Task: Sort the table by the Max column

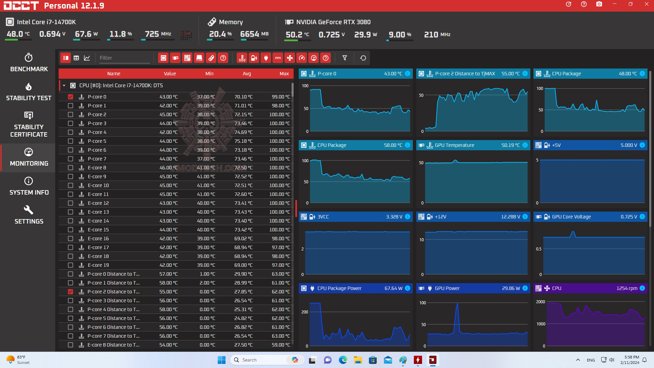Action: pos(284,74)
